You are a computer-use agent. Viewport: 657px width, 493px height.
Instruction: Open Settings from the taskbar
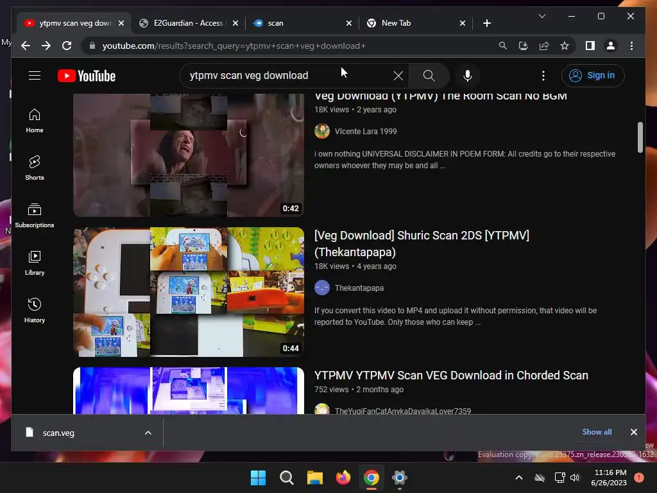point(399,478)
